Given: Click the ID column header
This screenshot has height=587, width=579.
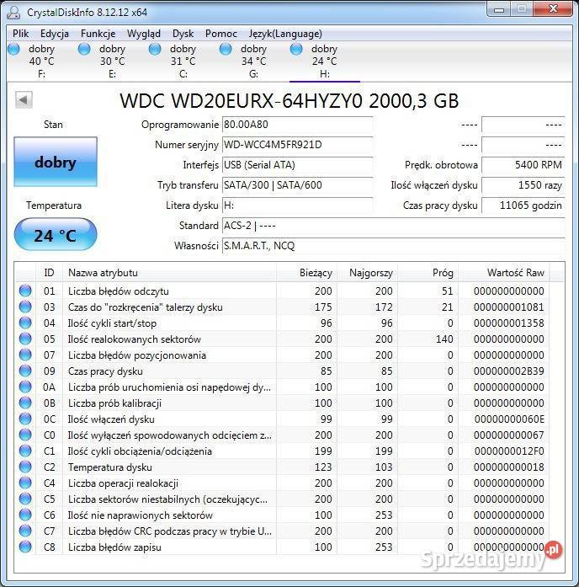Looking at the screenshot, I should click(49, 273).
